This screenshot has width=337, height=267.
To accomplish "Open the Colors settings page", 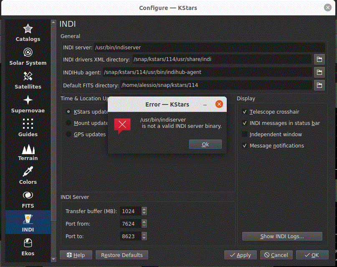I will coord(28,176).
